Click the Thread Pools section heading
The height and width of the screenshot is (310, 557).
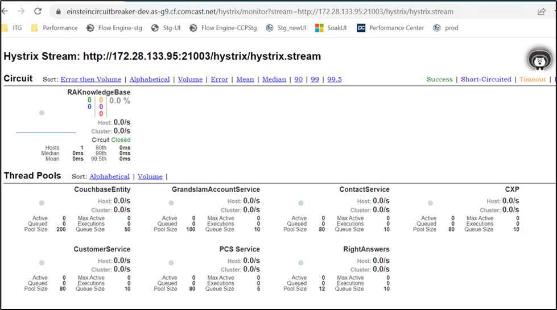[32, 175]
